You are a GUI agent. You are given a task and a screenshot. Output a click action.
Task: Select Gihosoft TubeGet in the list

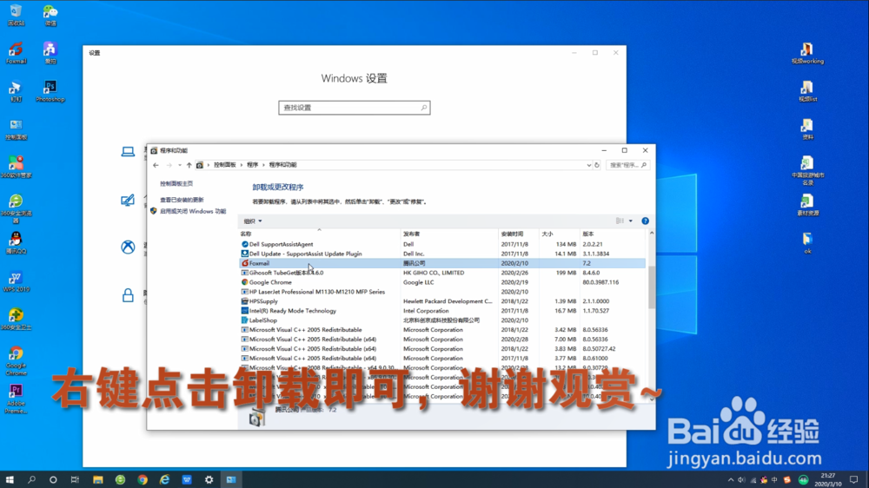coord(441,273)
